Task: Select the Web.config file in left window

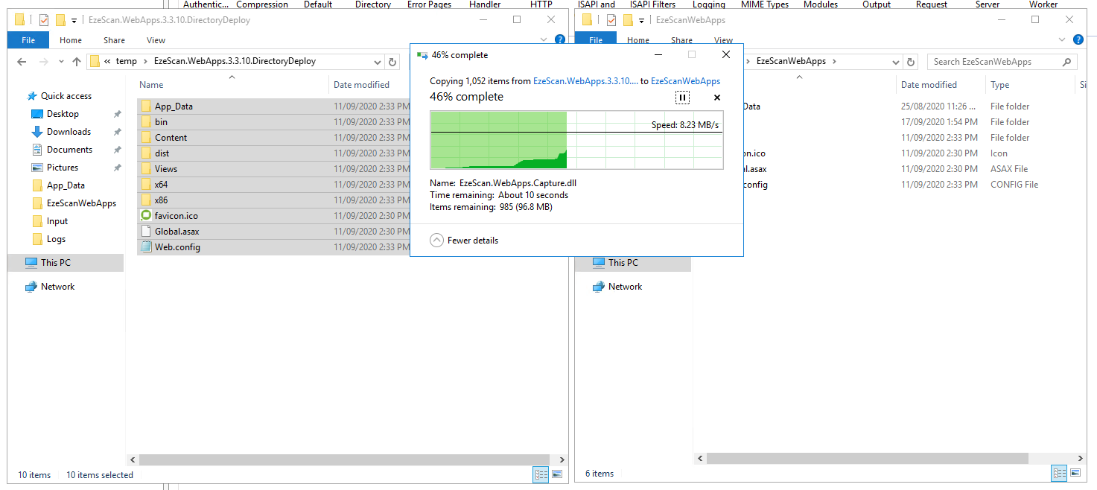Action: click(x=177, y=247)
